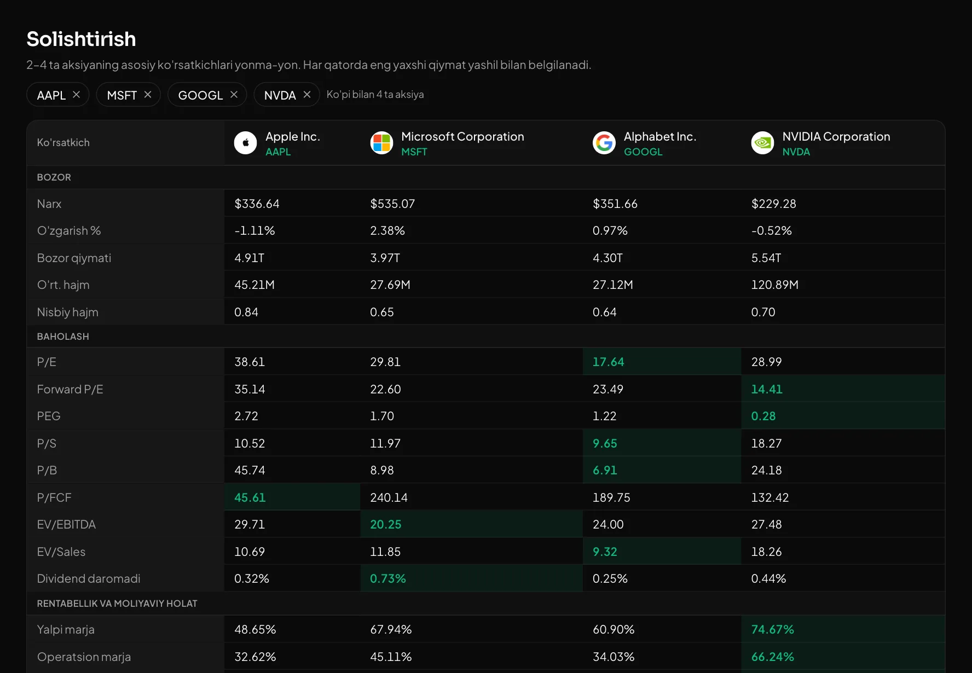Click the O'zgarish % row label

(69, 230)
